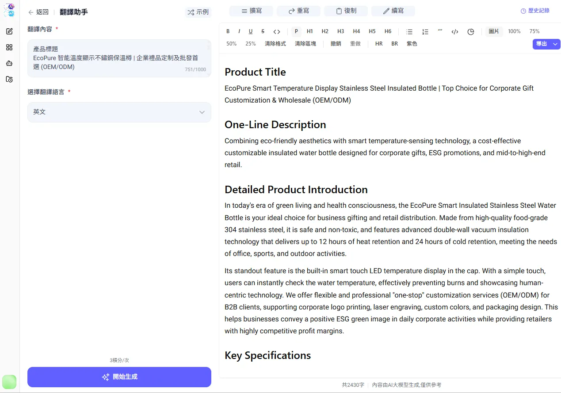The image size is (561, 393).
Task: Click the One-Line Description heading
Action: (x=275, y=125)
